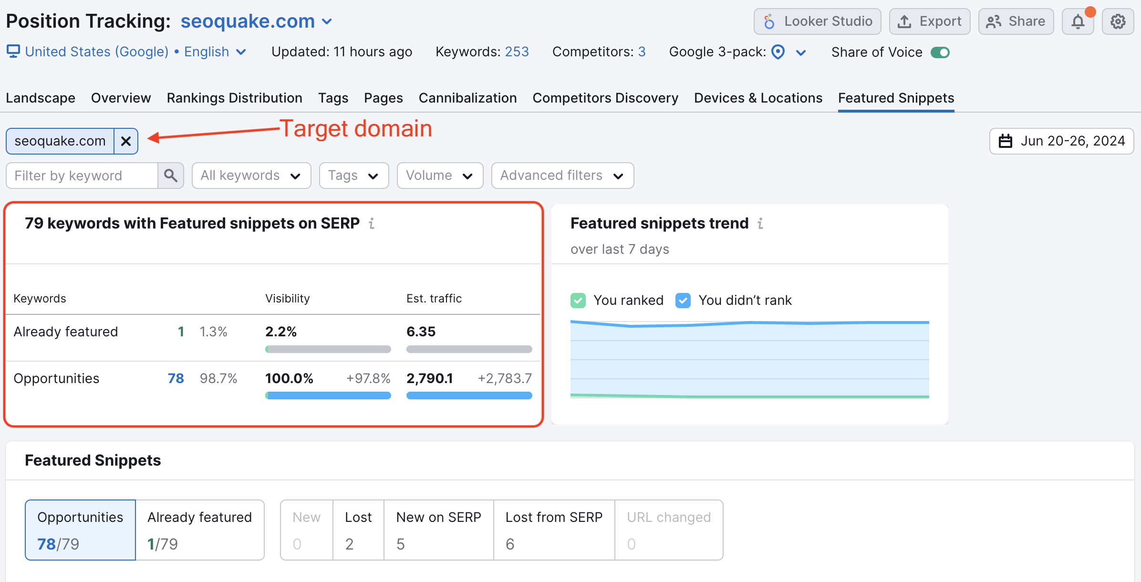
Task: Switch to the Landscape tab
Action: [41, 98]
